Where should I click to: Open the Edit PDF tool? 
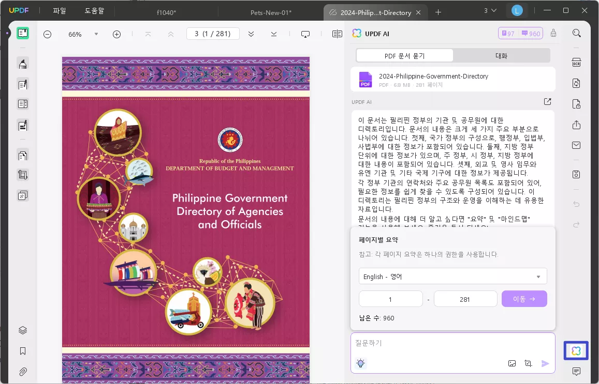pyautogui.click(x=23, y=84)
